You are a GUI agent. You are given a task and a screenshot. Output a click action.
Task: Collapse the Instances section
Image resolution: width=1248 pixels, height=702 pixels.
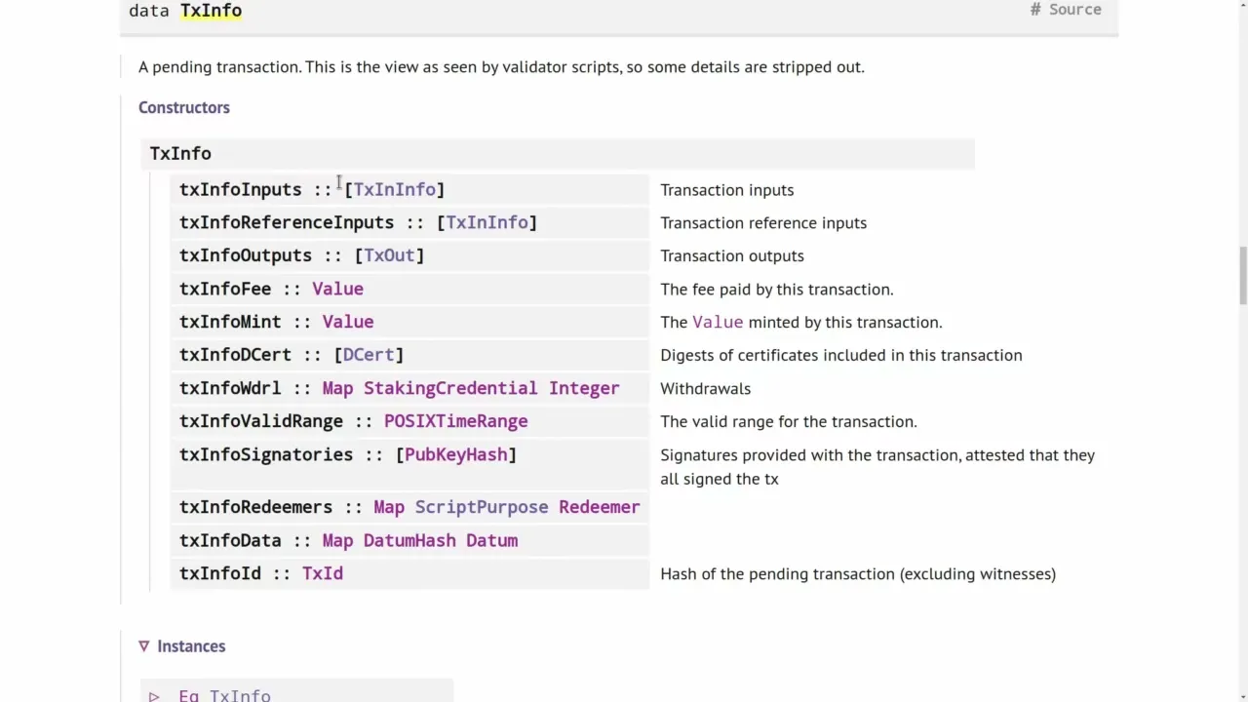click(144, 645)
